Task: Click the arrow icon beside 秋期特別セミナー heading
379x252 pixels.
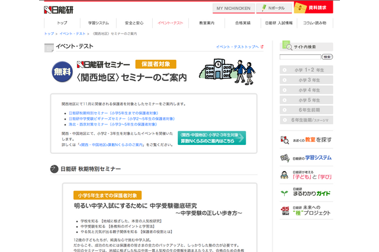Action: 54,169
